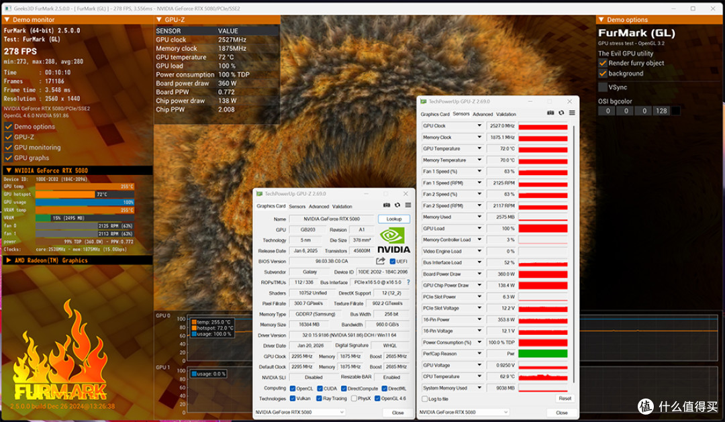Click refresh icon in GPU-Z Graphics Card window
Screen dimensions: 725x422
point(397,205)
